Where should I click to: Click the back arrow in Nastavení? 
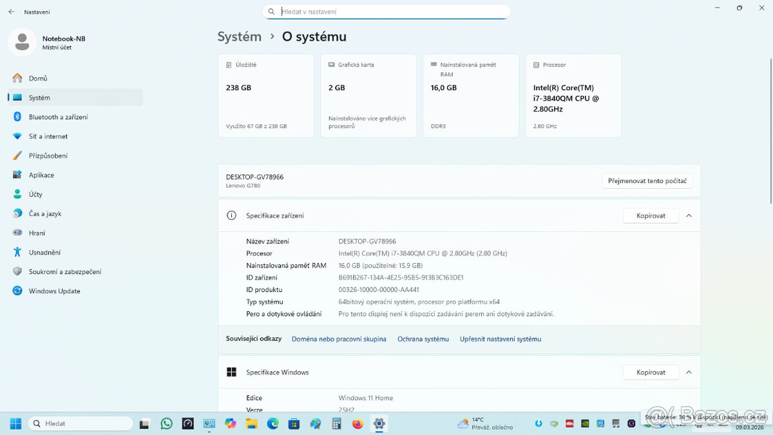click(11, 12)
